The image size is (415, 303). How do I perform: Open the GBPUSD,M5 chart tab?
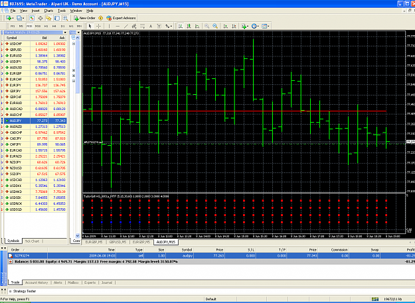118,242
